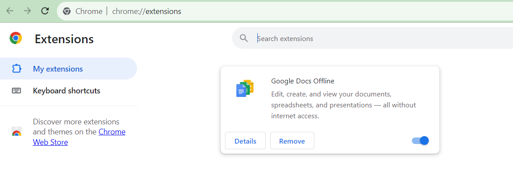Image resolution: width=513 pixels, height=175 pixels.
Task: Click the Chrome site info icon in address bar
Action: pos(67,11)
